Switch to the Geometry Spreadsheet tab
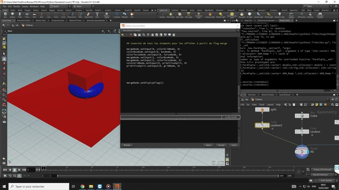The width and height of the screenshot is (339, 190). click(96, 20)
